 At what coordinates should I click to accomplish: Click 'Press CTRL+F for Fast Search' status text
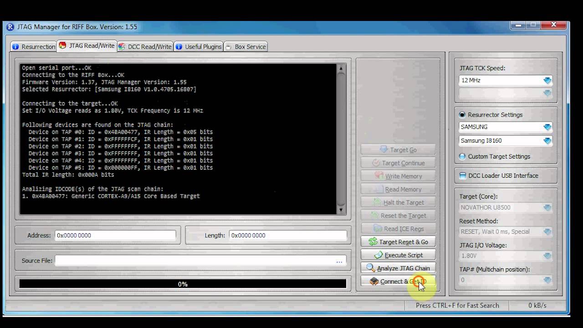[457, 305]
